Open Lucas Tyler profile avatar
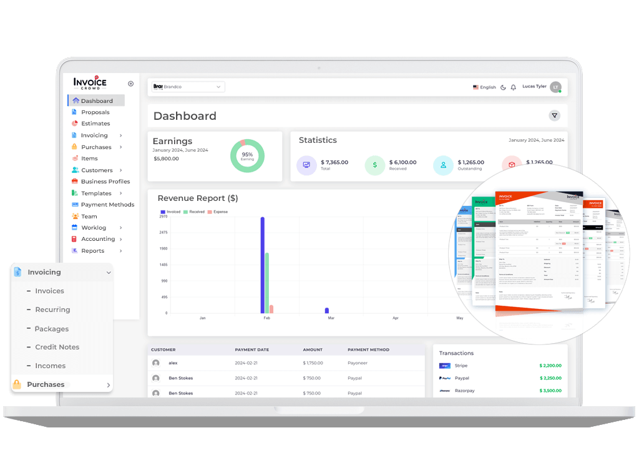The width and height of the screenshot is (639, 468). [x=555, y=87]
